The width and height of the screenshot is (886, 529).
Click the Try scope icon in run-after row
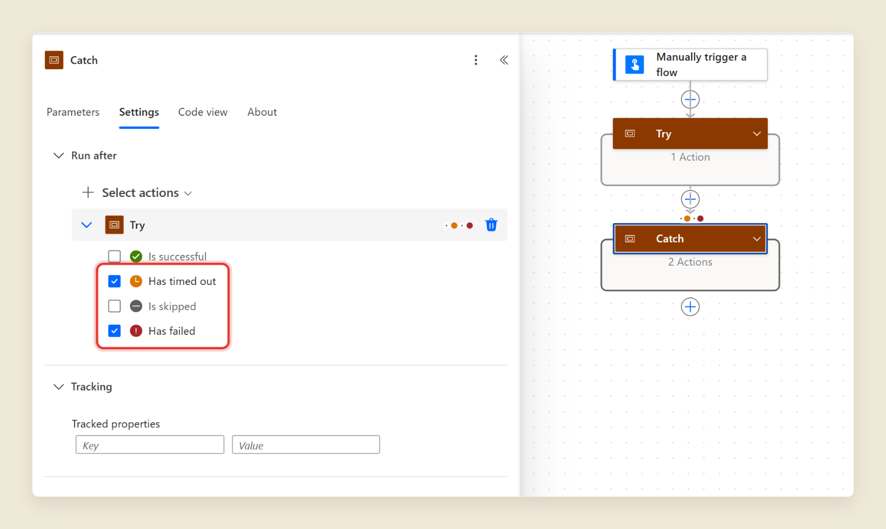(114, 225)
